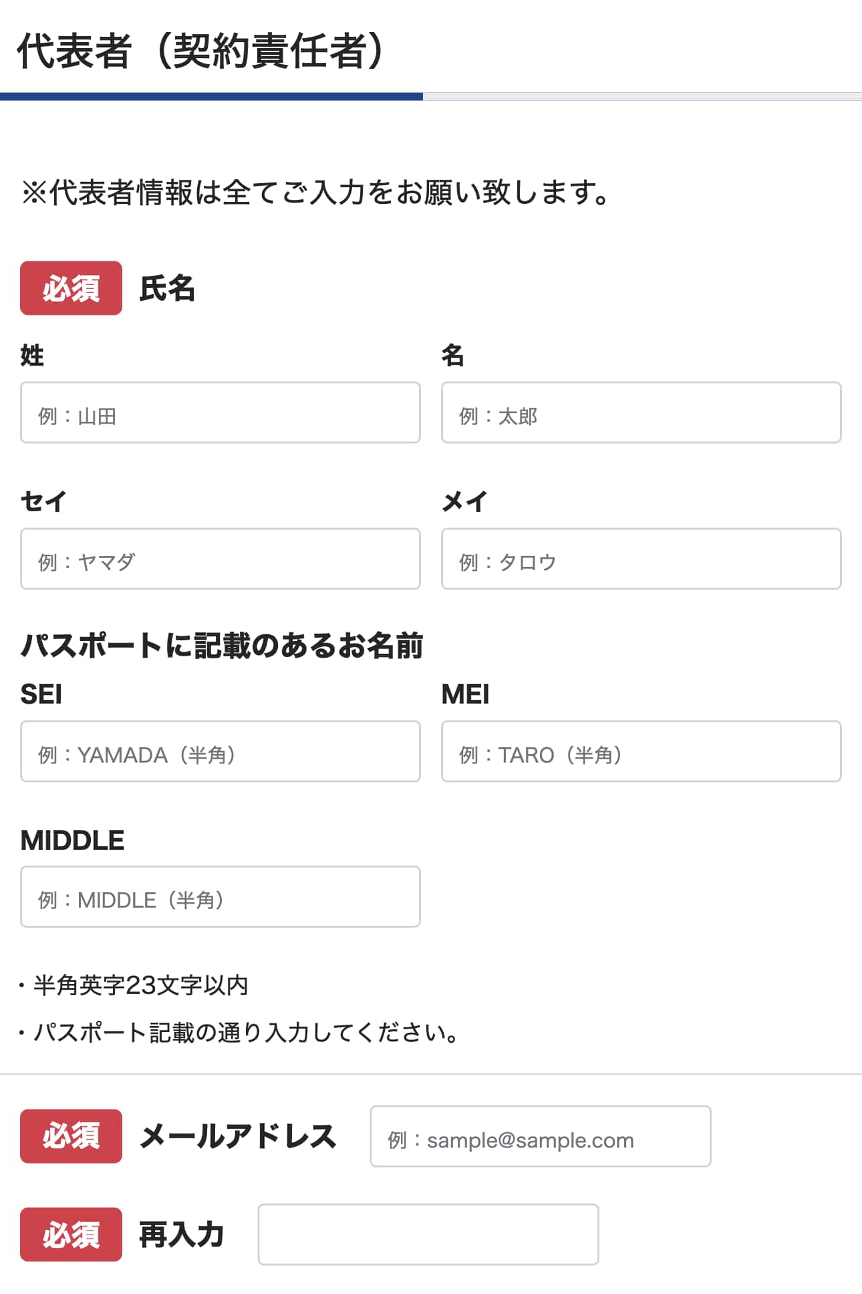Click the passport MEI input field
862x1294 pixels.
pos(641,751)
